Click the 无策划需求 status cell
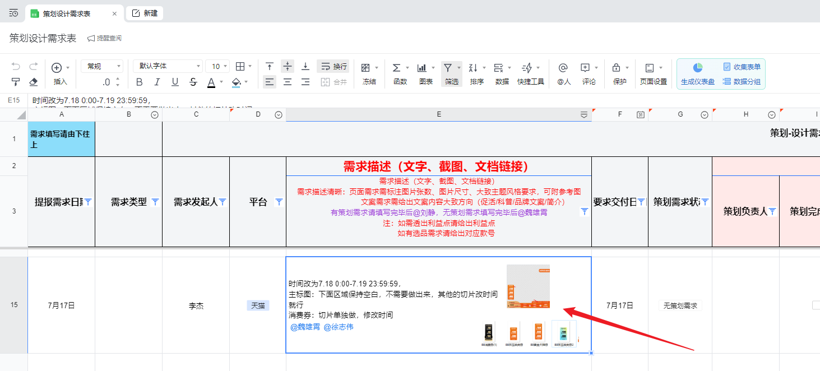The height and width of the screenshot is (371, 820). tap(680, 305)
